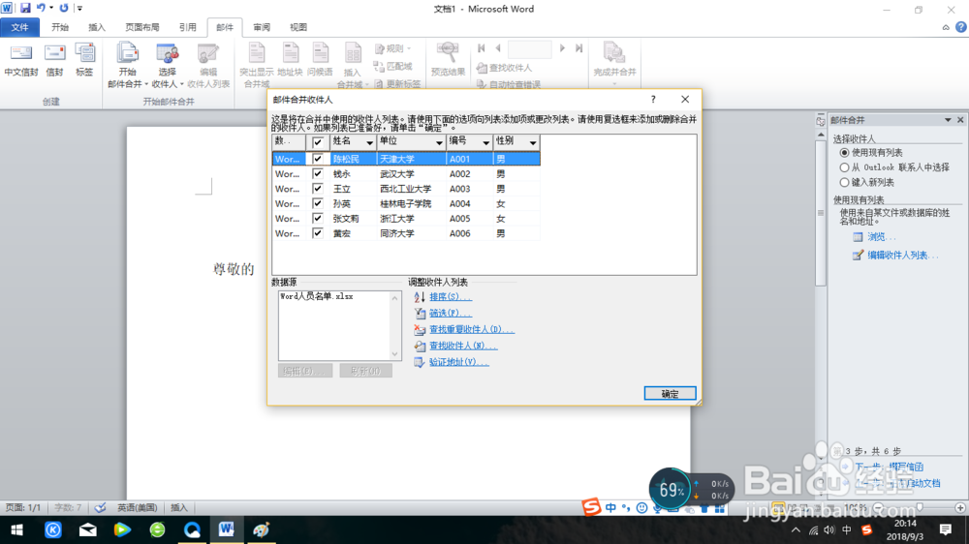This screenshot has width=969, height=544.
Task: Uncheck recipient 钱永 checkbox
Action: 318,173
